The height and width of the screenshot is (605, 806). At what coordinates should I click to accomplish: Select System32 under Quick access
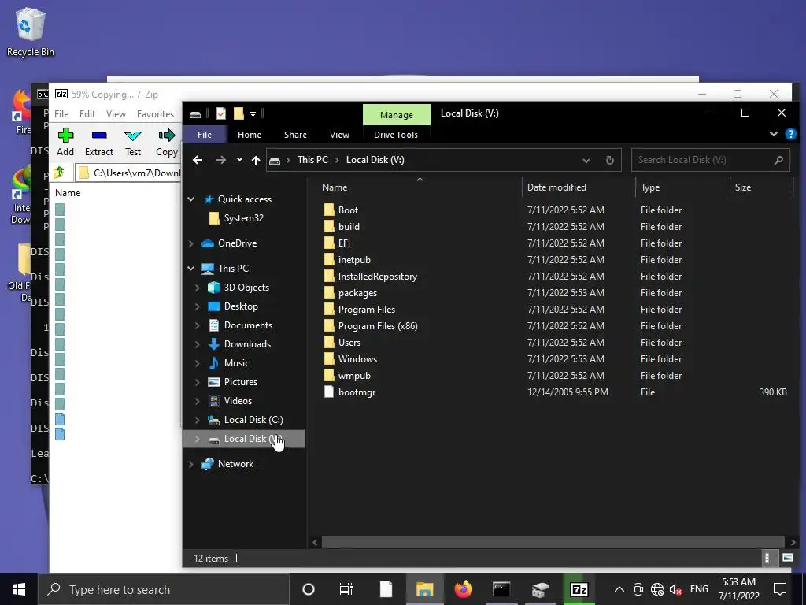click(x=244, y=218)
